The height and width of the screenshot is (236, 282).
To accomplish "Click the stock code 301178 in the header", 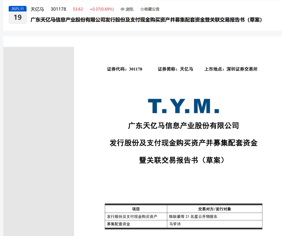I will click(58, 9).
